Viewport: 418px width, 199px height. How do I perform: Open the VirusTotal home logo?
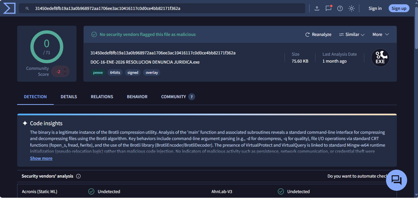9,8
